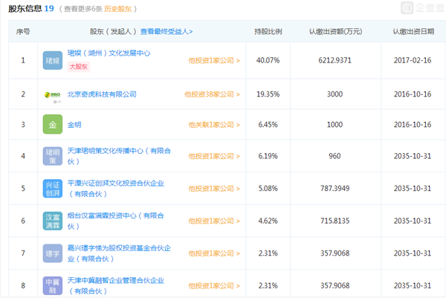The image size is (446, 298).
Task: Open 珺娱（湖州）文化发展中心 shareholder page
Action: (109, 54)
